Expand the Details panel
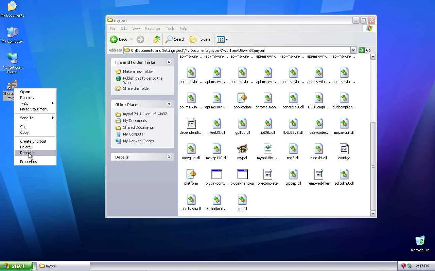 pos(169,157)
